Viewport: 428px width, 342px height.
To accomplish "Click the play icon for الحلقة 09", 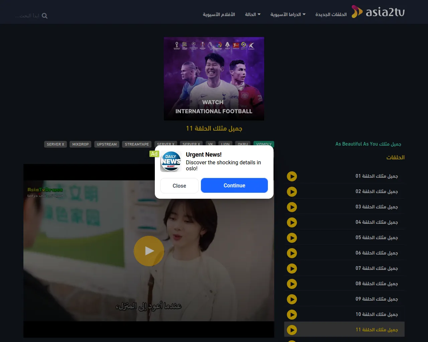I will tap(292, 299).
